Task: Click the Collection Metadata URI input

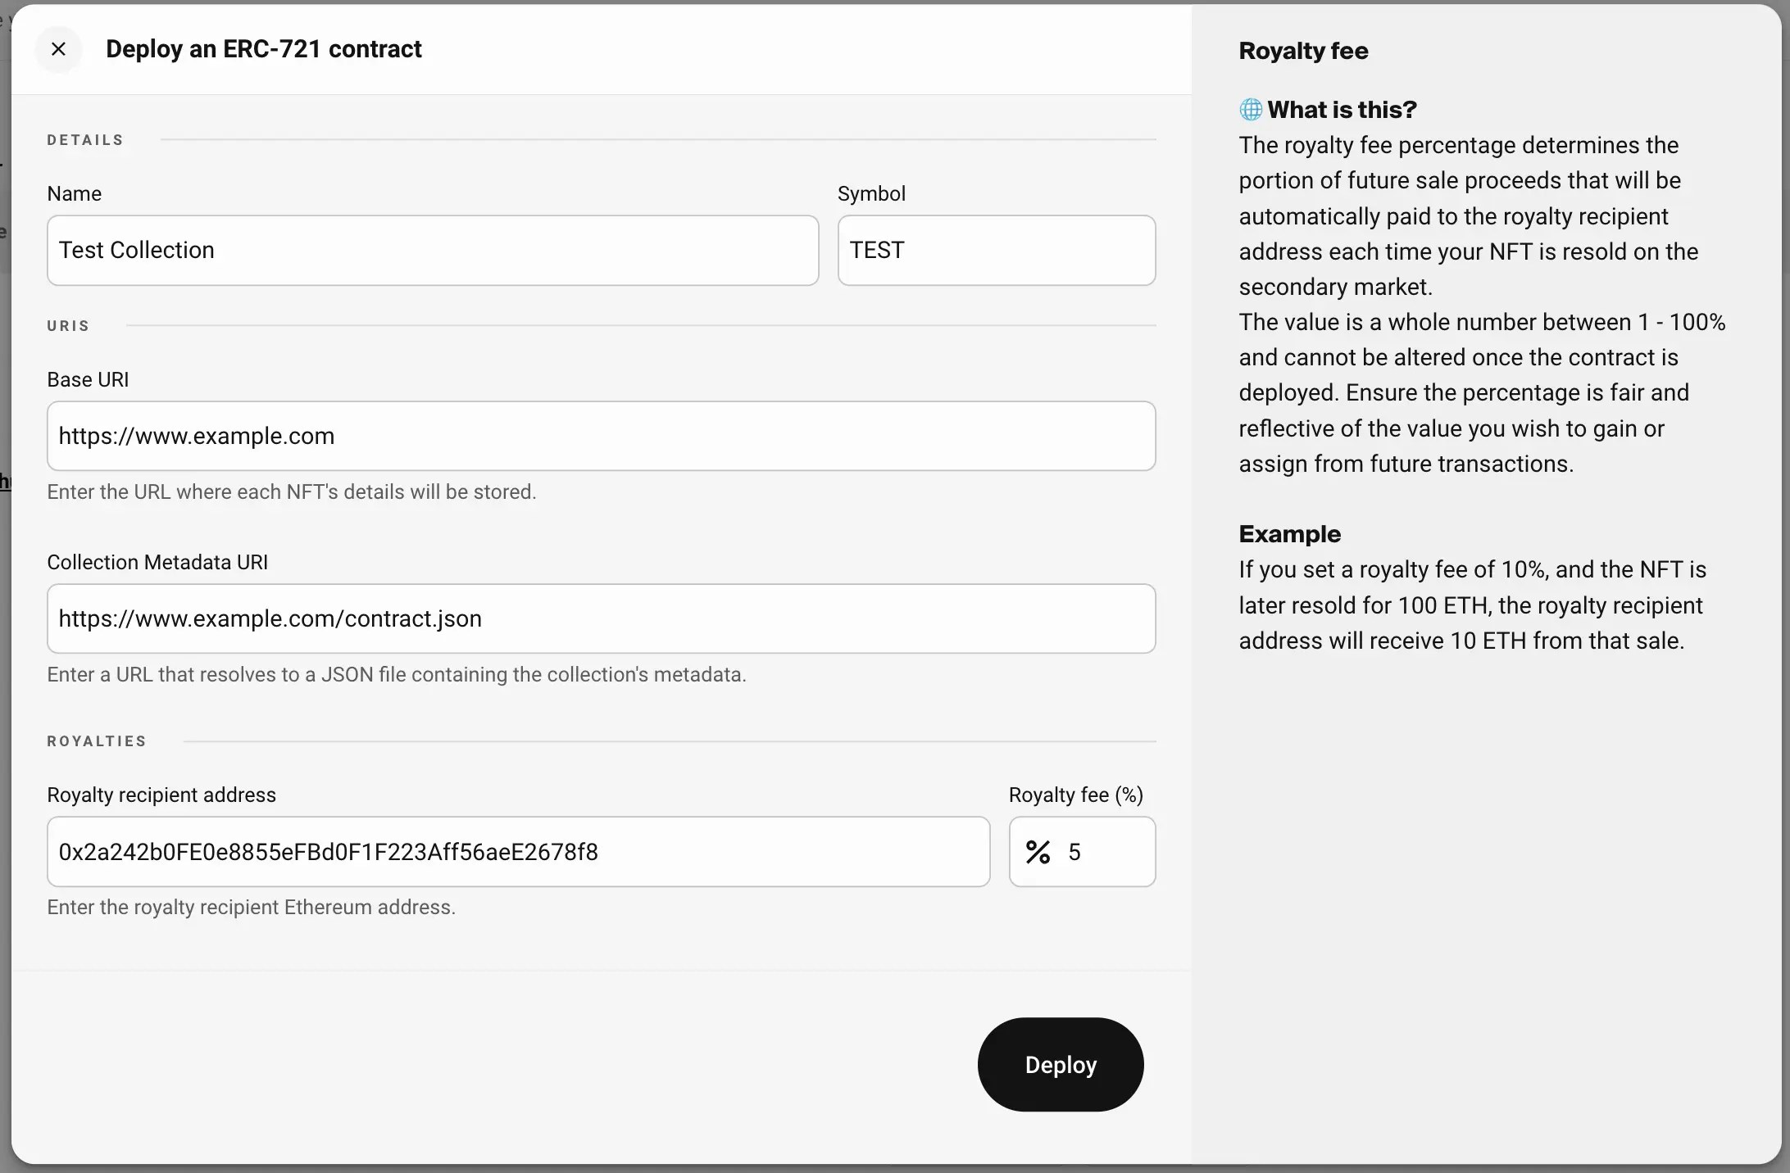Action: click(601, 618)
